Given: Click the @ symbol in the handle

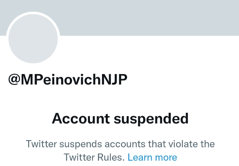Looking at the screenshot, I should pyautogui.click(x=14, y=79).
